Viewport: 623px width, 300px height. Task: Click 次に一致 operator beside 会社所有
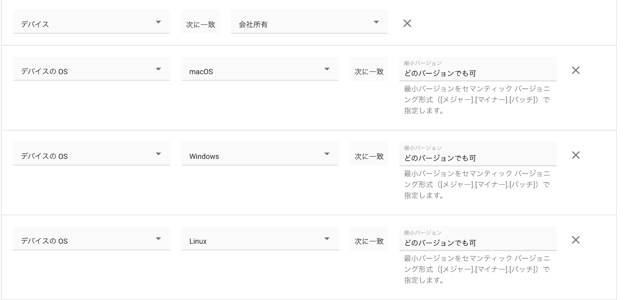(x=200, y=24)
